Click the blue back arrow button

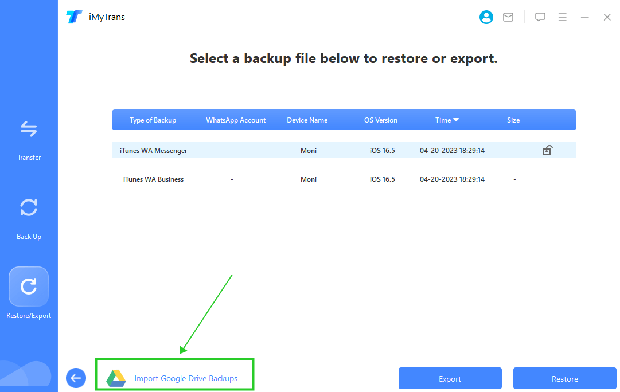pyautogui.click(x=76, y=378)
